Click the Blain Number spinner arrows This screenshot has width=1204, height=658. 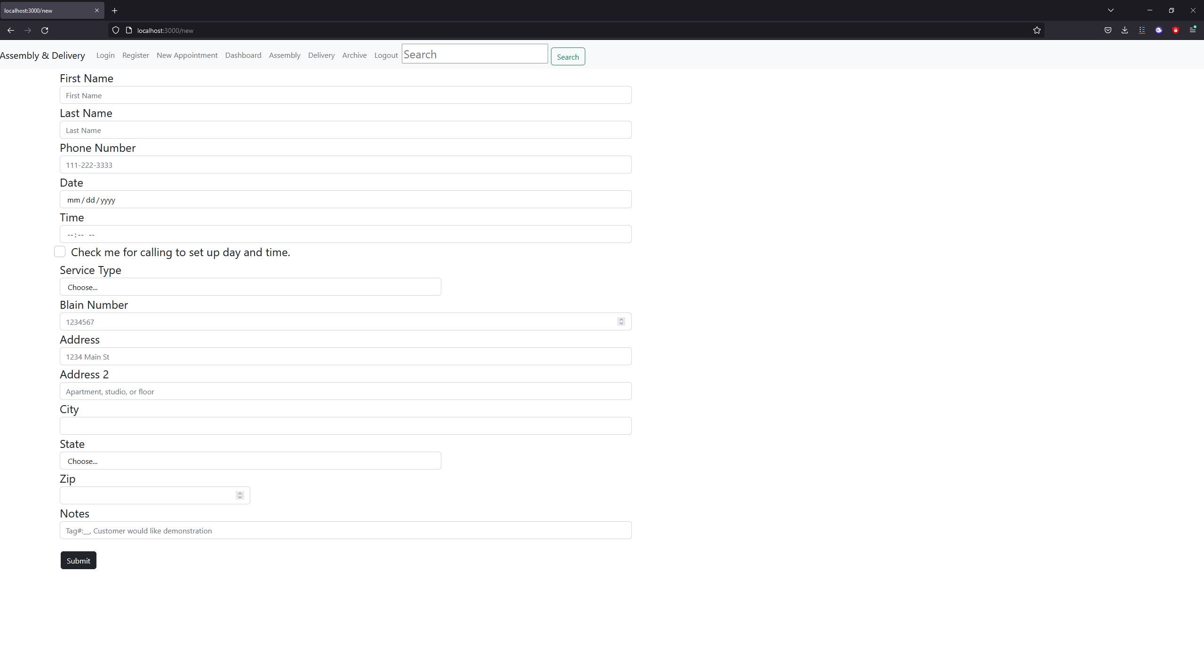pyautogui.click(x=621, y=321)
